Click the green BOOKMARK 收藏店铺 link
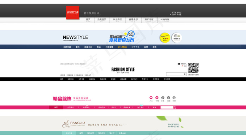This screenshot has width=246, height=140. (174, 125)
